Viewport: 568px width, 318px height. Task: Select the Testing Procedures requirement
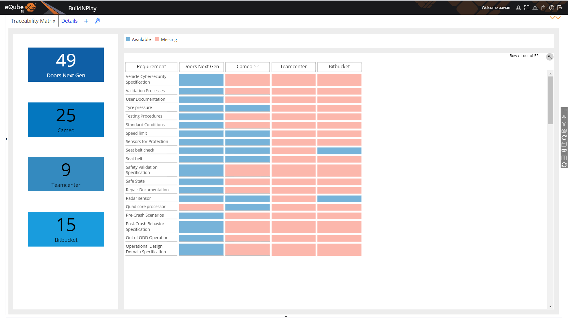[151, 116]
